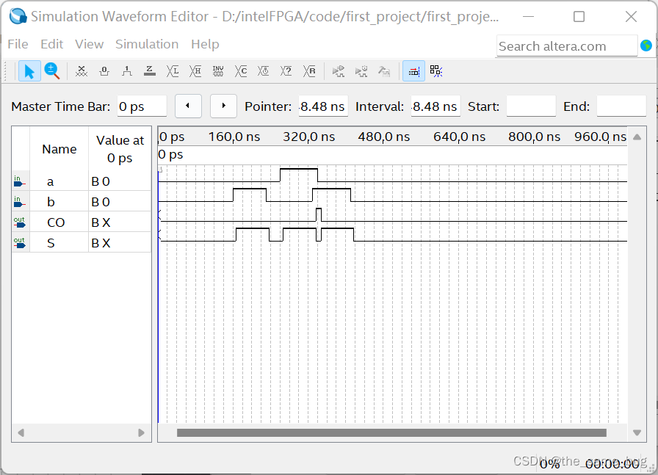
Task: Apply Forcing Unknown (X) to waveform
Action: (x=82, y=71)
